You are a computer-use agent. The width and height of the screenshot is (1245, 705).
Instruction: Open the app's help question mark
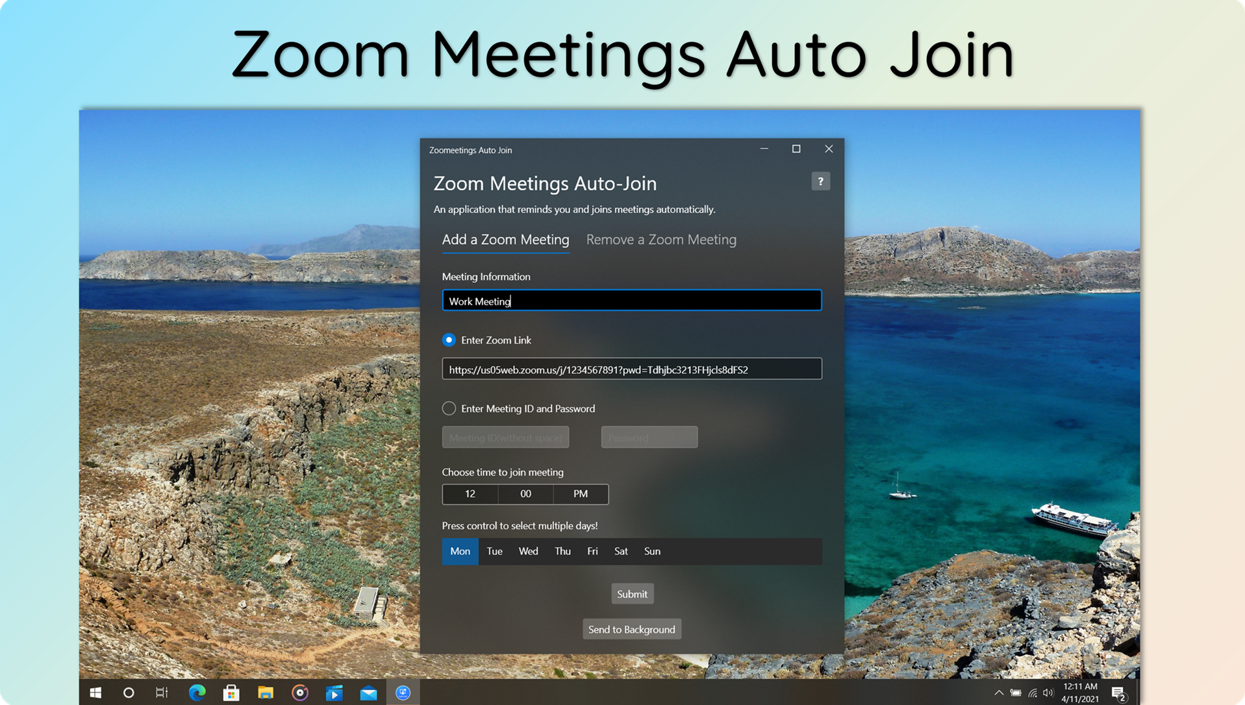point(820,181)
